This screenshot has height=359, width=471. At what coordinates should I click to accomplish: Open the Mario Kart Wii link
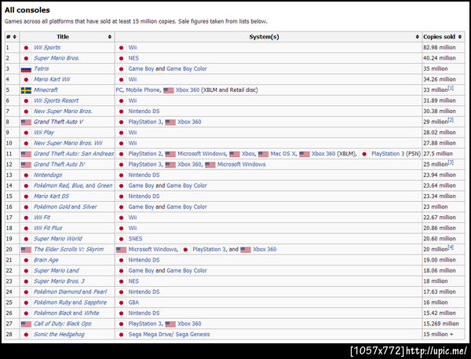coord(52,79)
